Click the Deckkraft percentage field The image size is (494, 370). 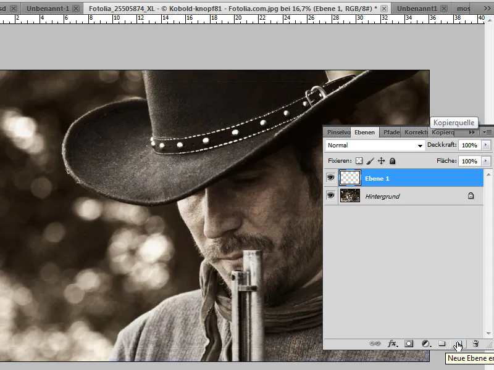point(470,145)
